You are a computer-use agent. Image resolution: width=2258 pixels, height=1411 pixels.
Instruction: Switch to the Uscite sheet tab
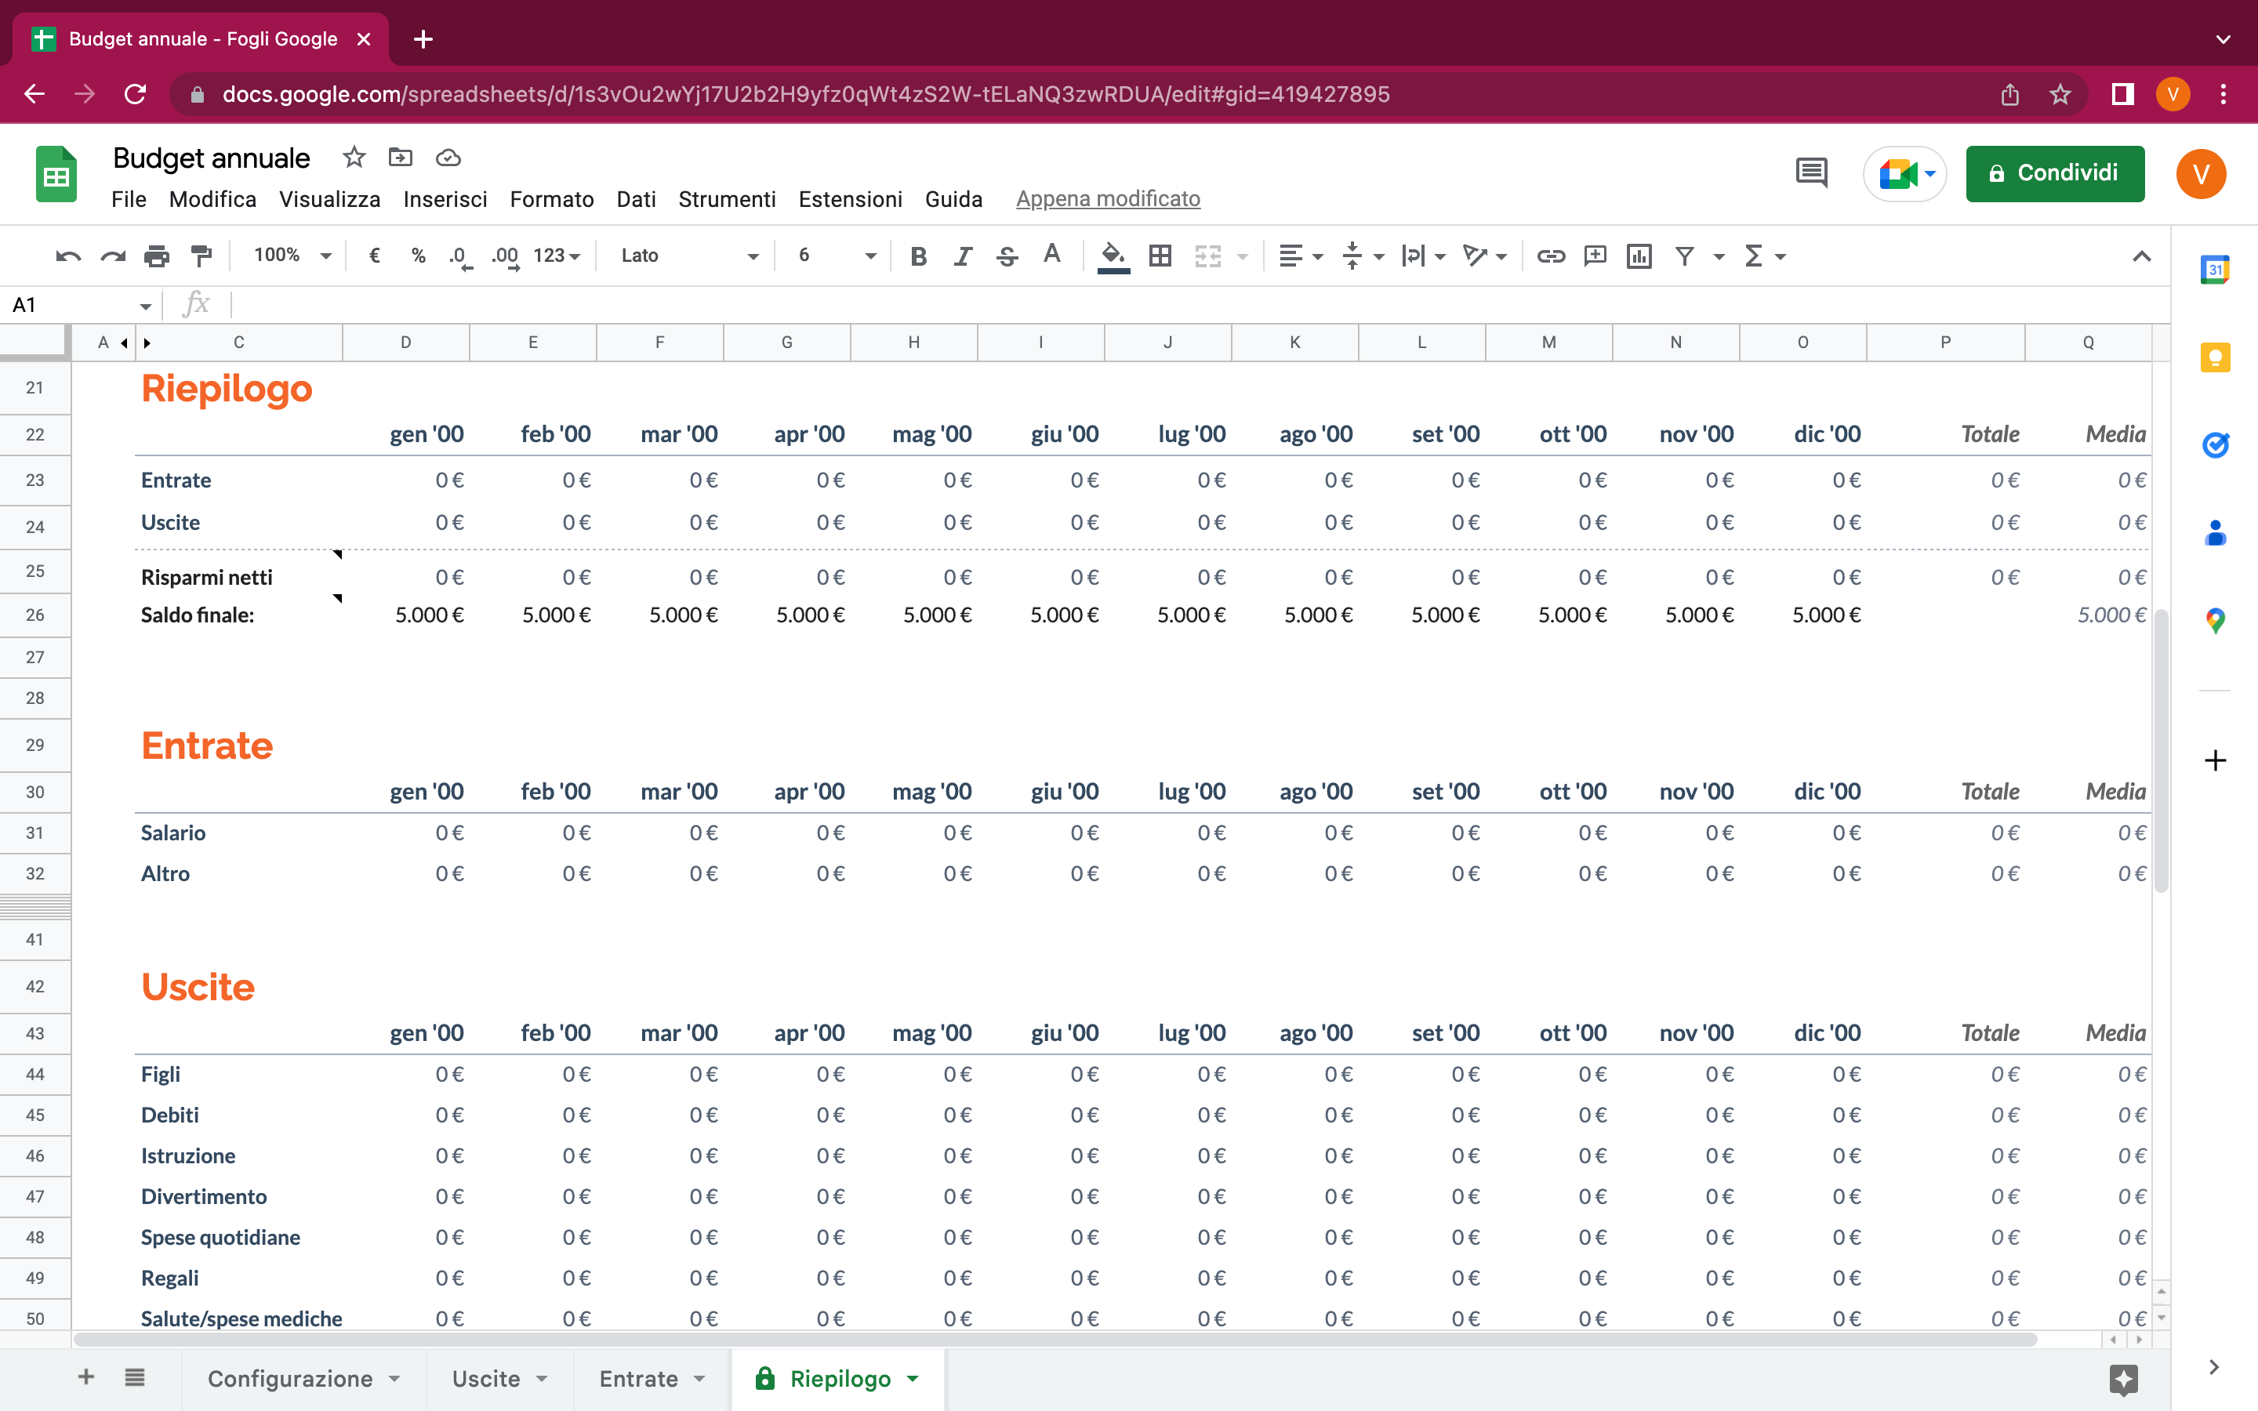tap(486, 1378)
